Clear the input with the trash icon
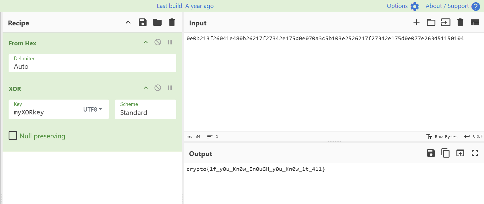The height and width of the screenshot is (204, 484). click(x=460, y=22)
